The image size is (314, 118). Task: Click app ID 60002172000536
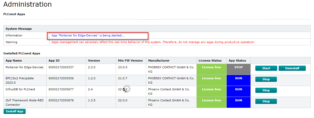(x=61, y=78)
